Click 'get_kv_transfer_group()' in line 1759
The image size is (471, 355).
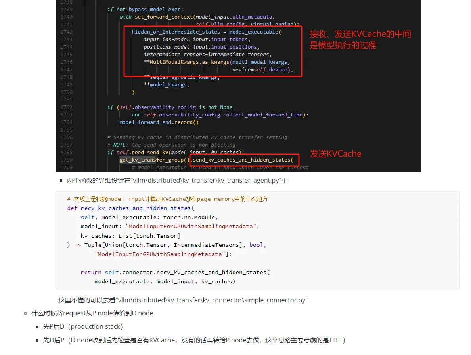pos(155,160)
